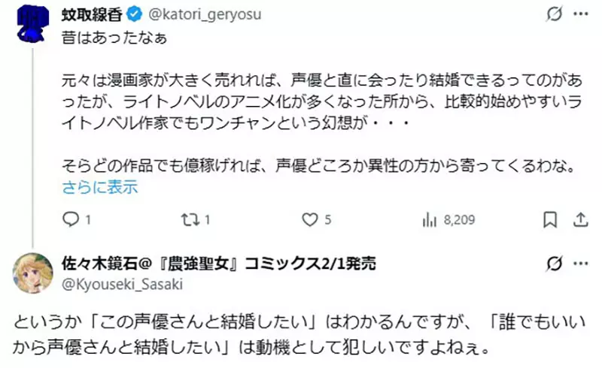The height and width of the screenshot is (368, 602).
Task: Click the share icon on the first tweet
Action: 580,219
